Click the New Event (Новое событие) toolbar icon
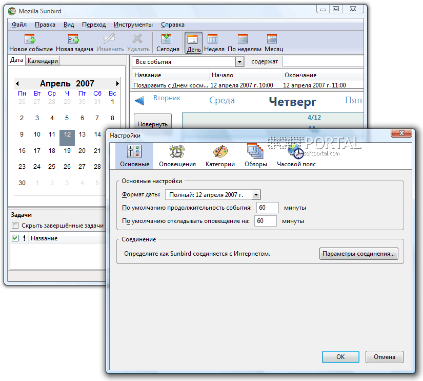 [x=30, y=39]
